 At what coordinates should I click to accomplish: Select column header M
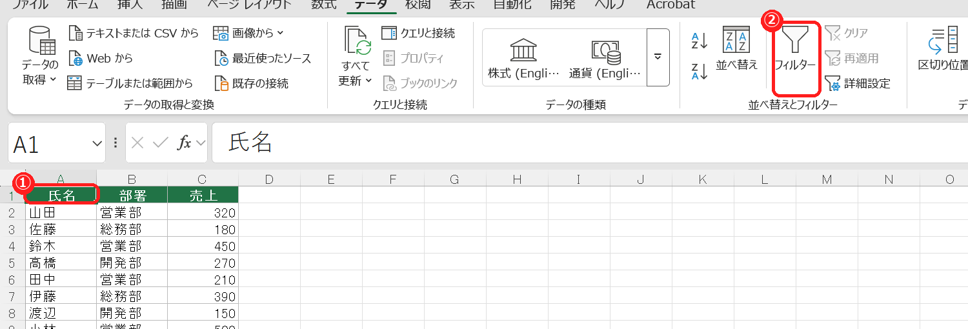click(827, 179)
